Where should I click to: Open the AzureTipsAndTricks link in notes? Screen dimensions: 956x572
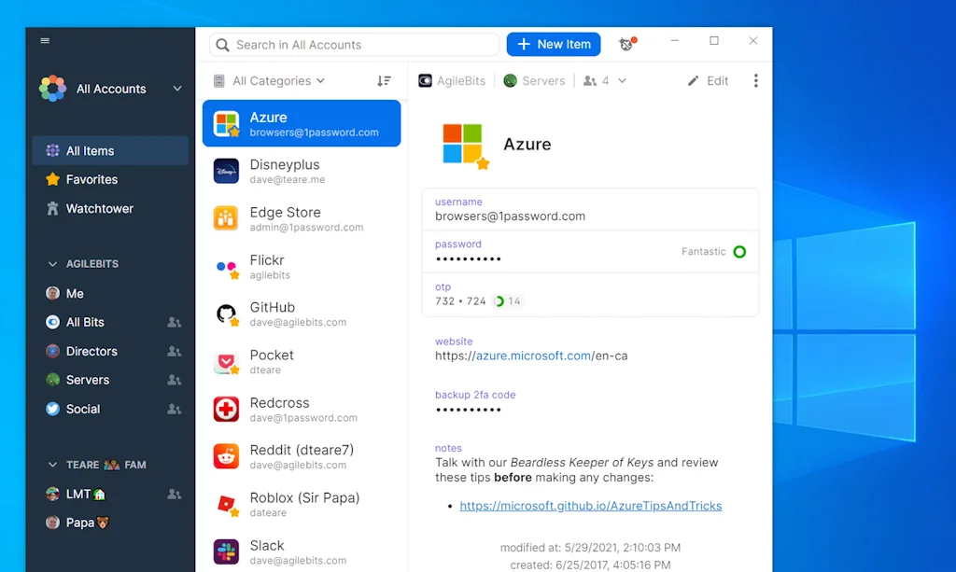tap(589, 505)
